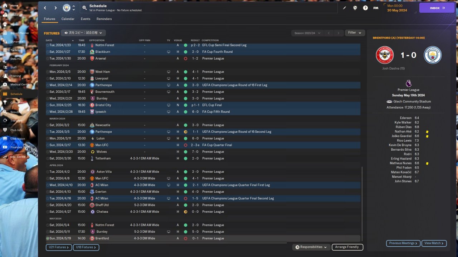Click Josh Dasilva goalscorer text
The image size is (458, 257).
point(394,69)
